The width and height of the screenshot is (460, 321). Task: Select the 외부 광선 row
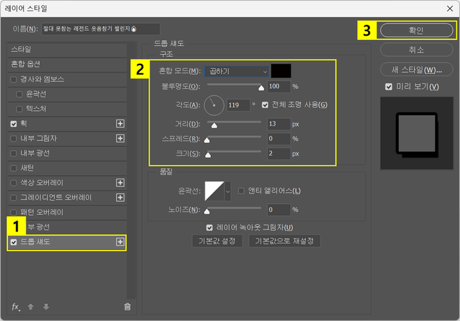[67, 227]
